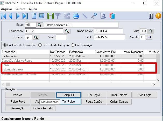The height and width of the screenshot is (121, 163).
Task: Click the gray pencil icon
Action: coord(85,16)
